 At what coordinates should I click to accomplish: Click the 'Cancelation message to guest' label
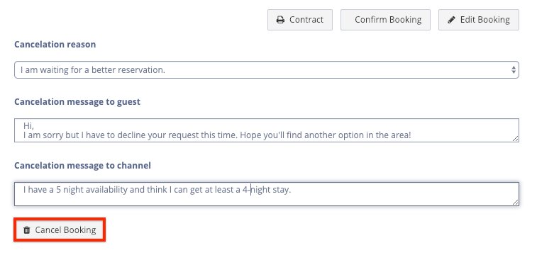pyautogui.click(x=77, y=102)
